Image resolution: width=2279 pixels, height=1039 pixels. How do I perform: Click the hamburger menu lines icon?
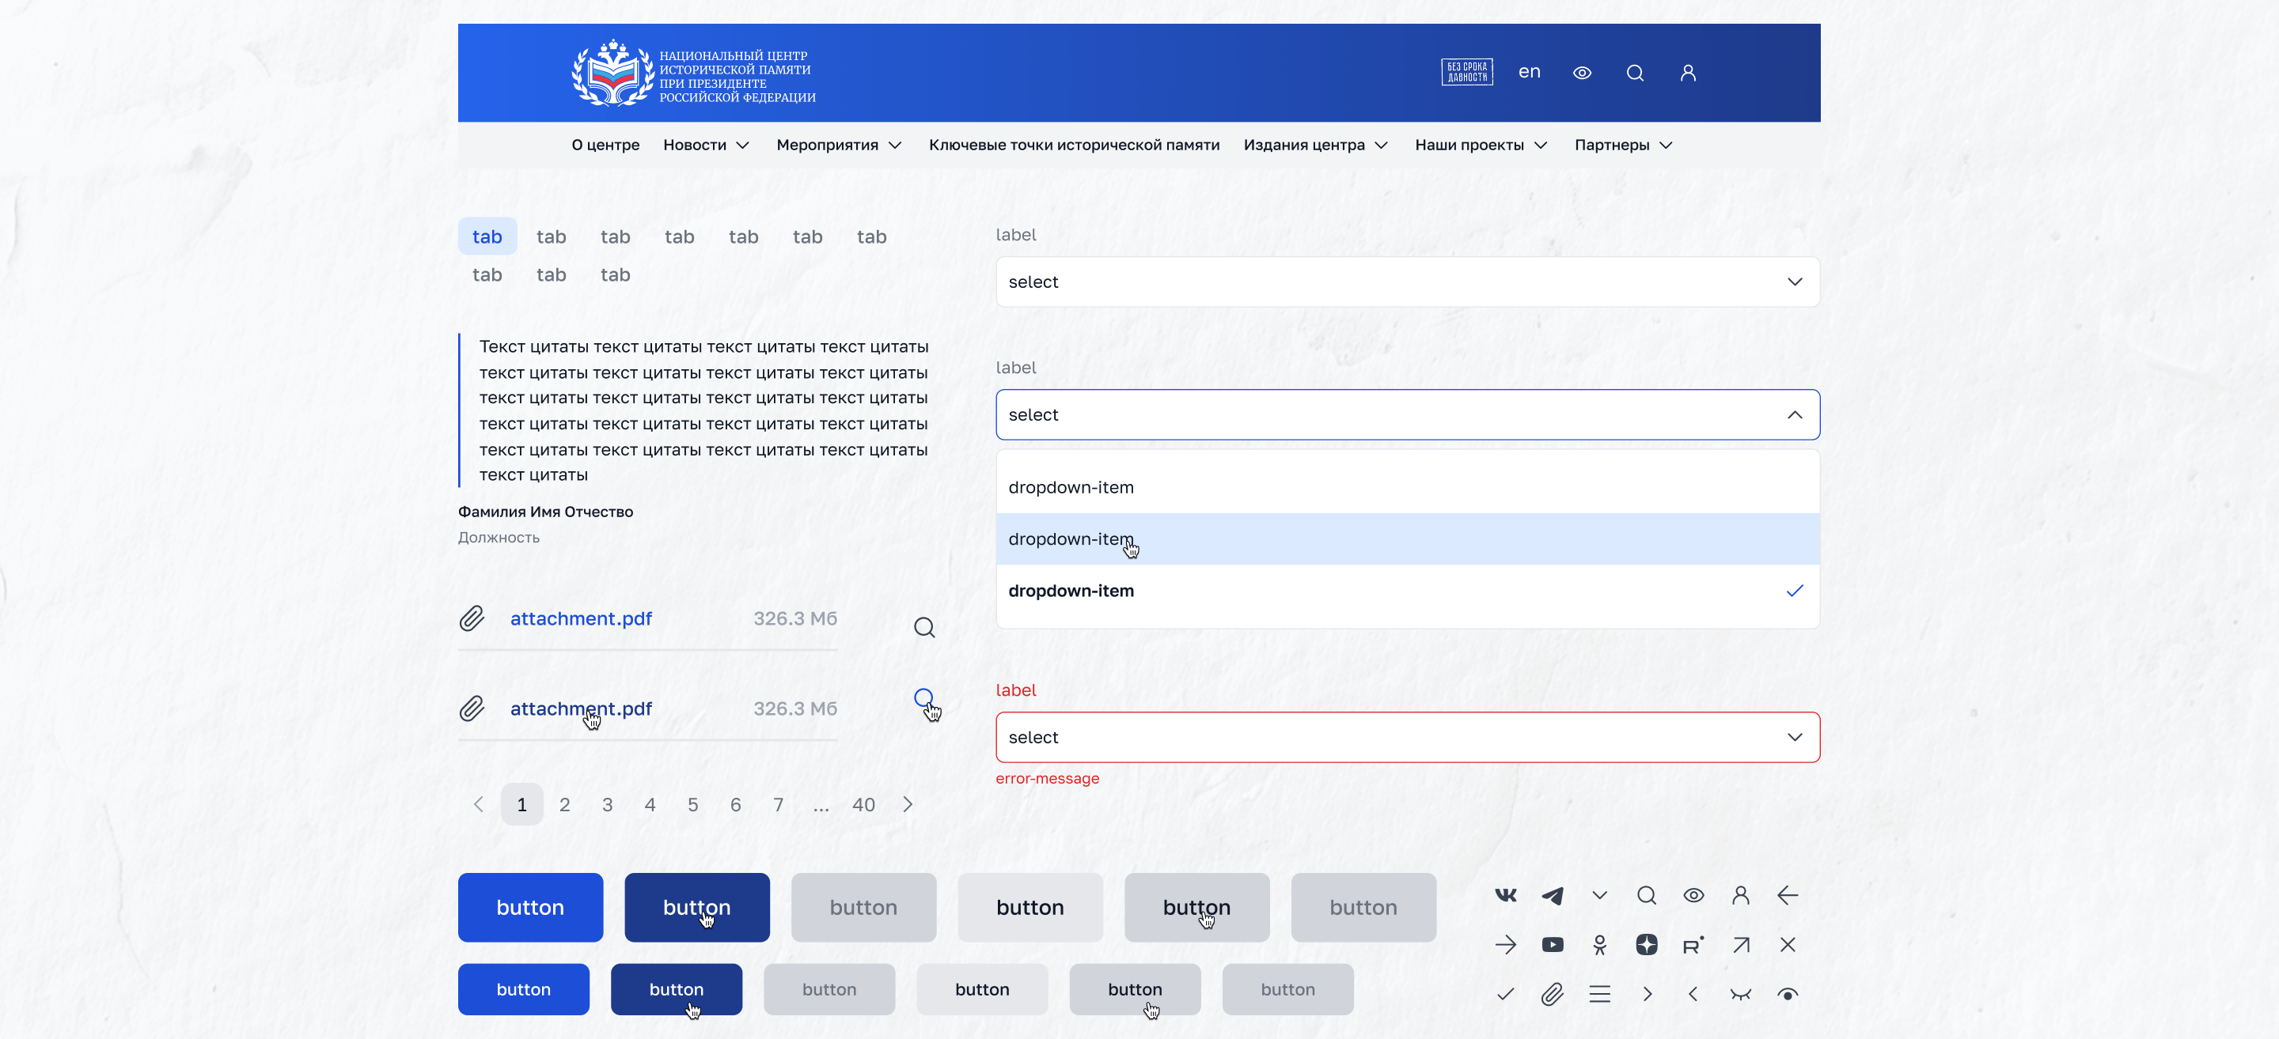[x=1598, y=994]
